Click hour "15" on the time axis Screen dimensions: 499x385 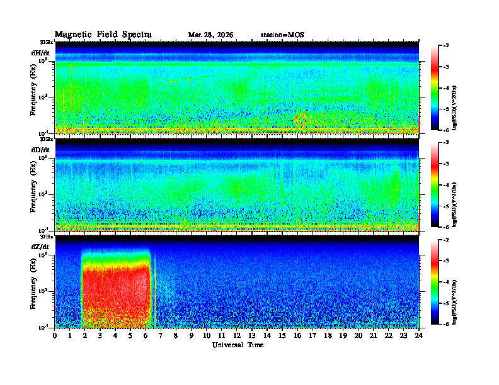tap(282, 335)
